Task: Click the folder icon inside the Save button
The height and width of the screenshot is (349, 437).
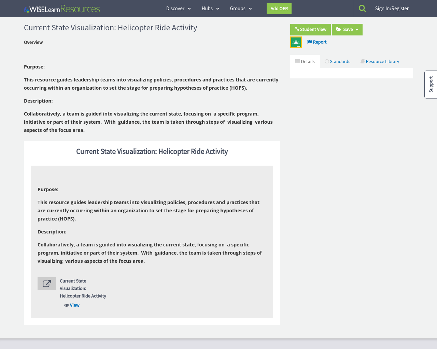Action: [x=339, y=29]
